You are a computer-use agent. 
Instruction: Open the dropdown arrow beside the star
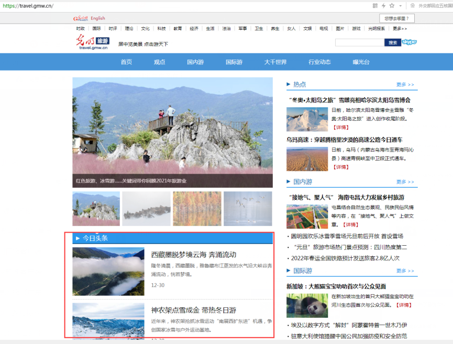coord(401,6)
